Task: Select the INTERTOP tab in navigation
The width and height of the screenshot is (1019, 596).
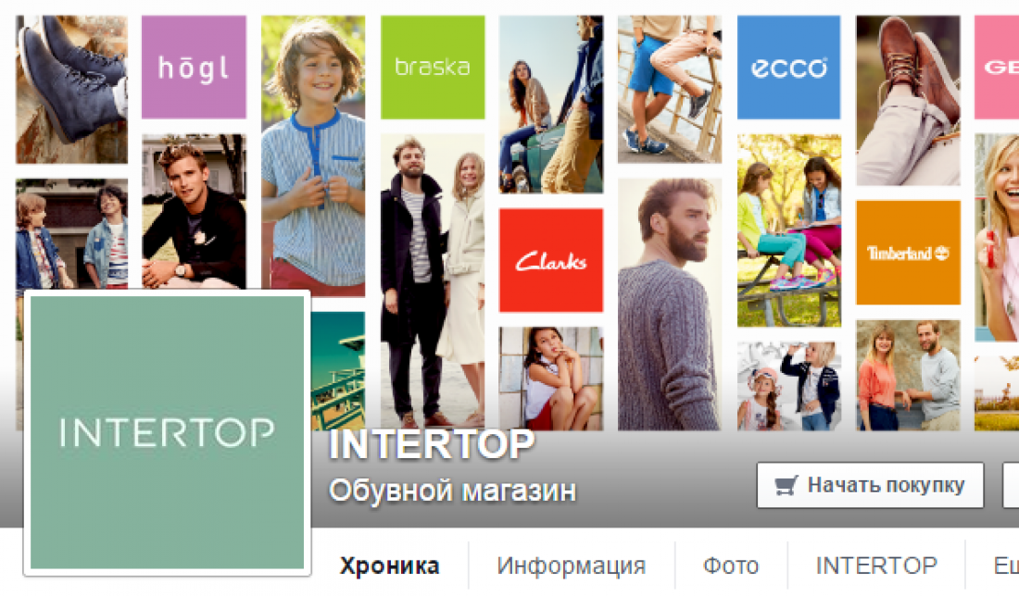Action: [x=876, y=565]
